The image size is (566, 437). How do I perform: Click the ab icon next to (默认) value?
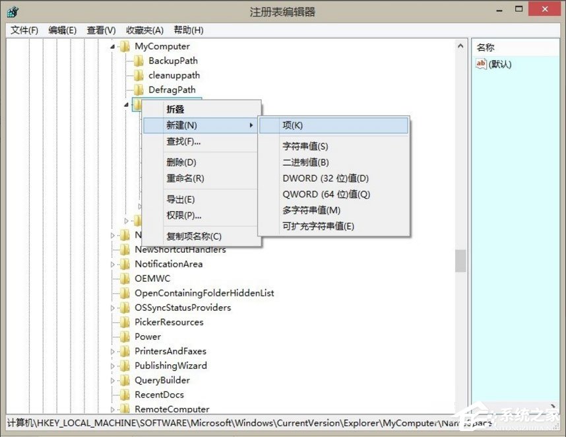pos(480,64)
